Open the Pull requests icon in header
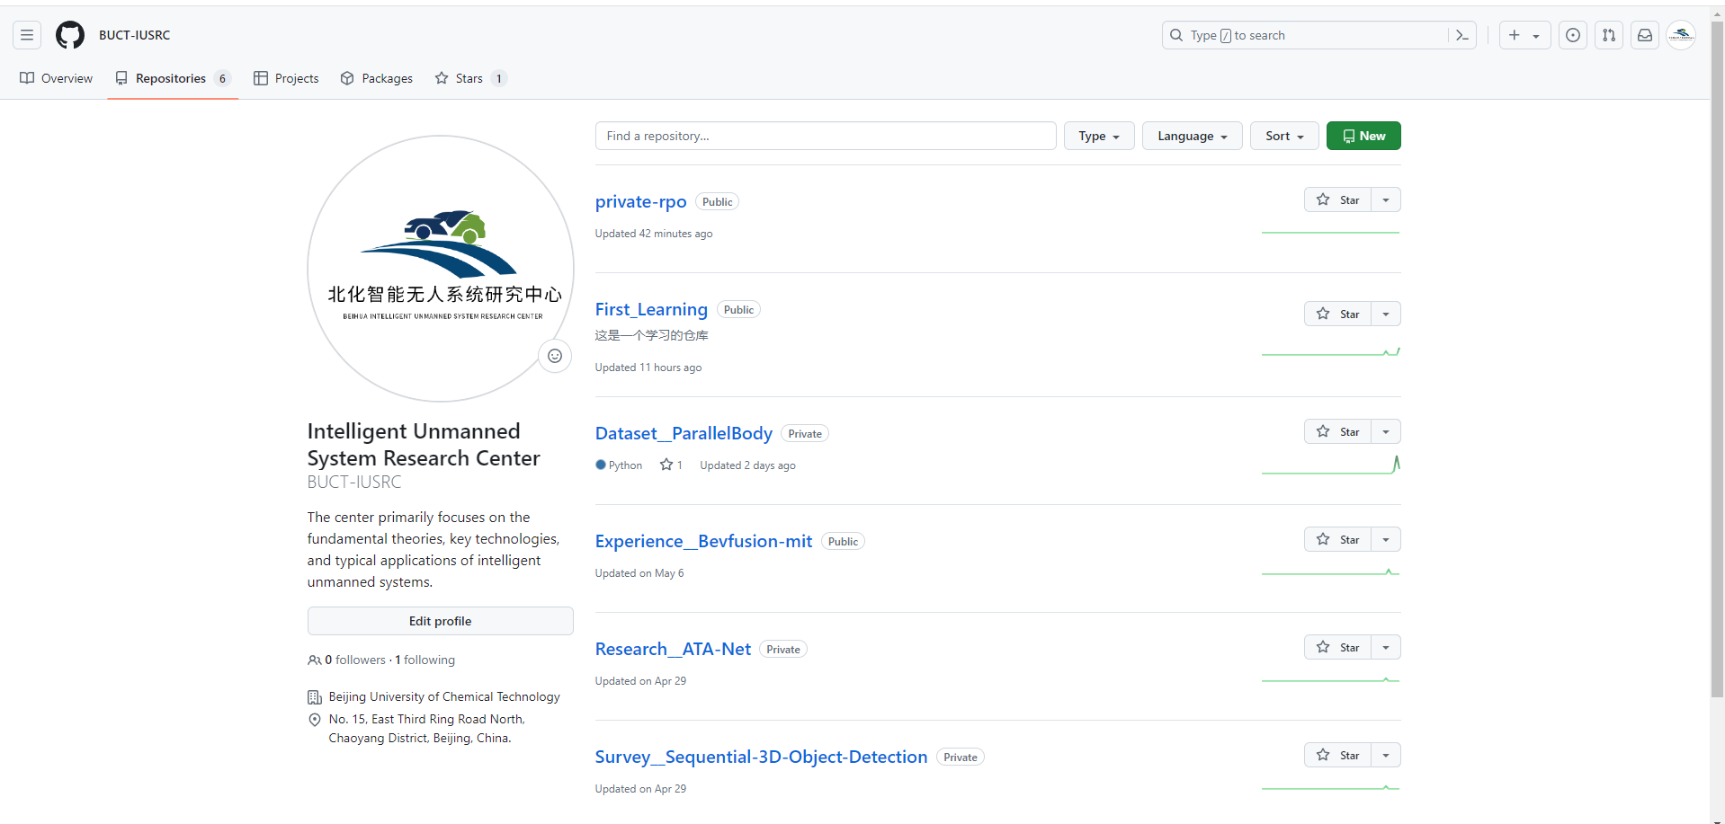 (x=1609, y=35)
